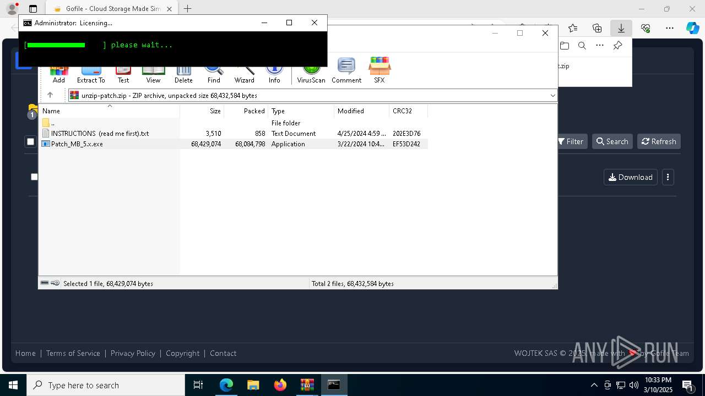
Task: Search downloads in the Downloads panel
Action: (x=582, y=46)
